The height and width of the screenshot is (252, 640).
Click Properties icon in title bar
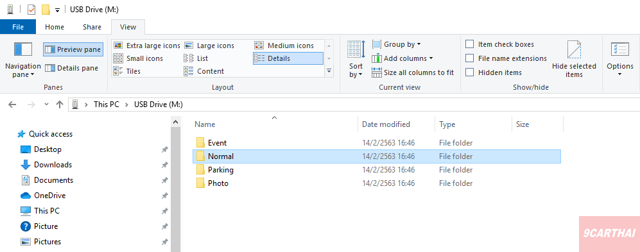31,10
